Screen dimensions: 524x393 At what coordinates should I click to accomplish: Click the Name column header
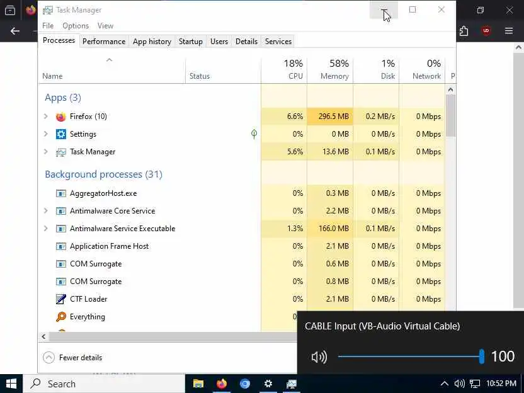click(x=112, y=69)
